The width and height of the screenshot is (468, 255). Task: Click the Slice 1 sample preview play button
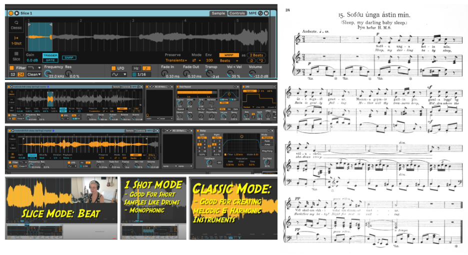click(x=16, y=13)
